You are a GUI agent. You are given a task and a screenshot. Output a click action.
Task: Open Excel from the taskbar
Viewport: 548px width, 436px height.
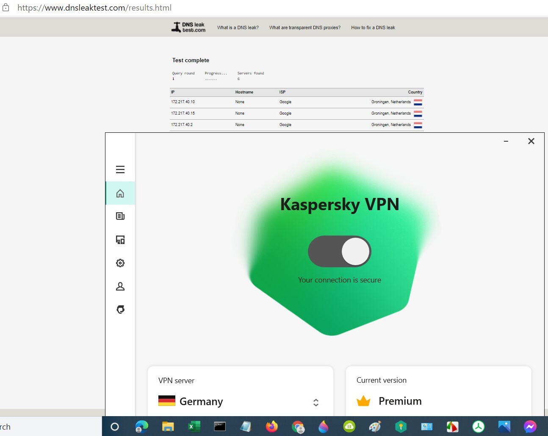194,427
